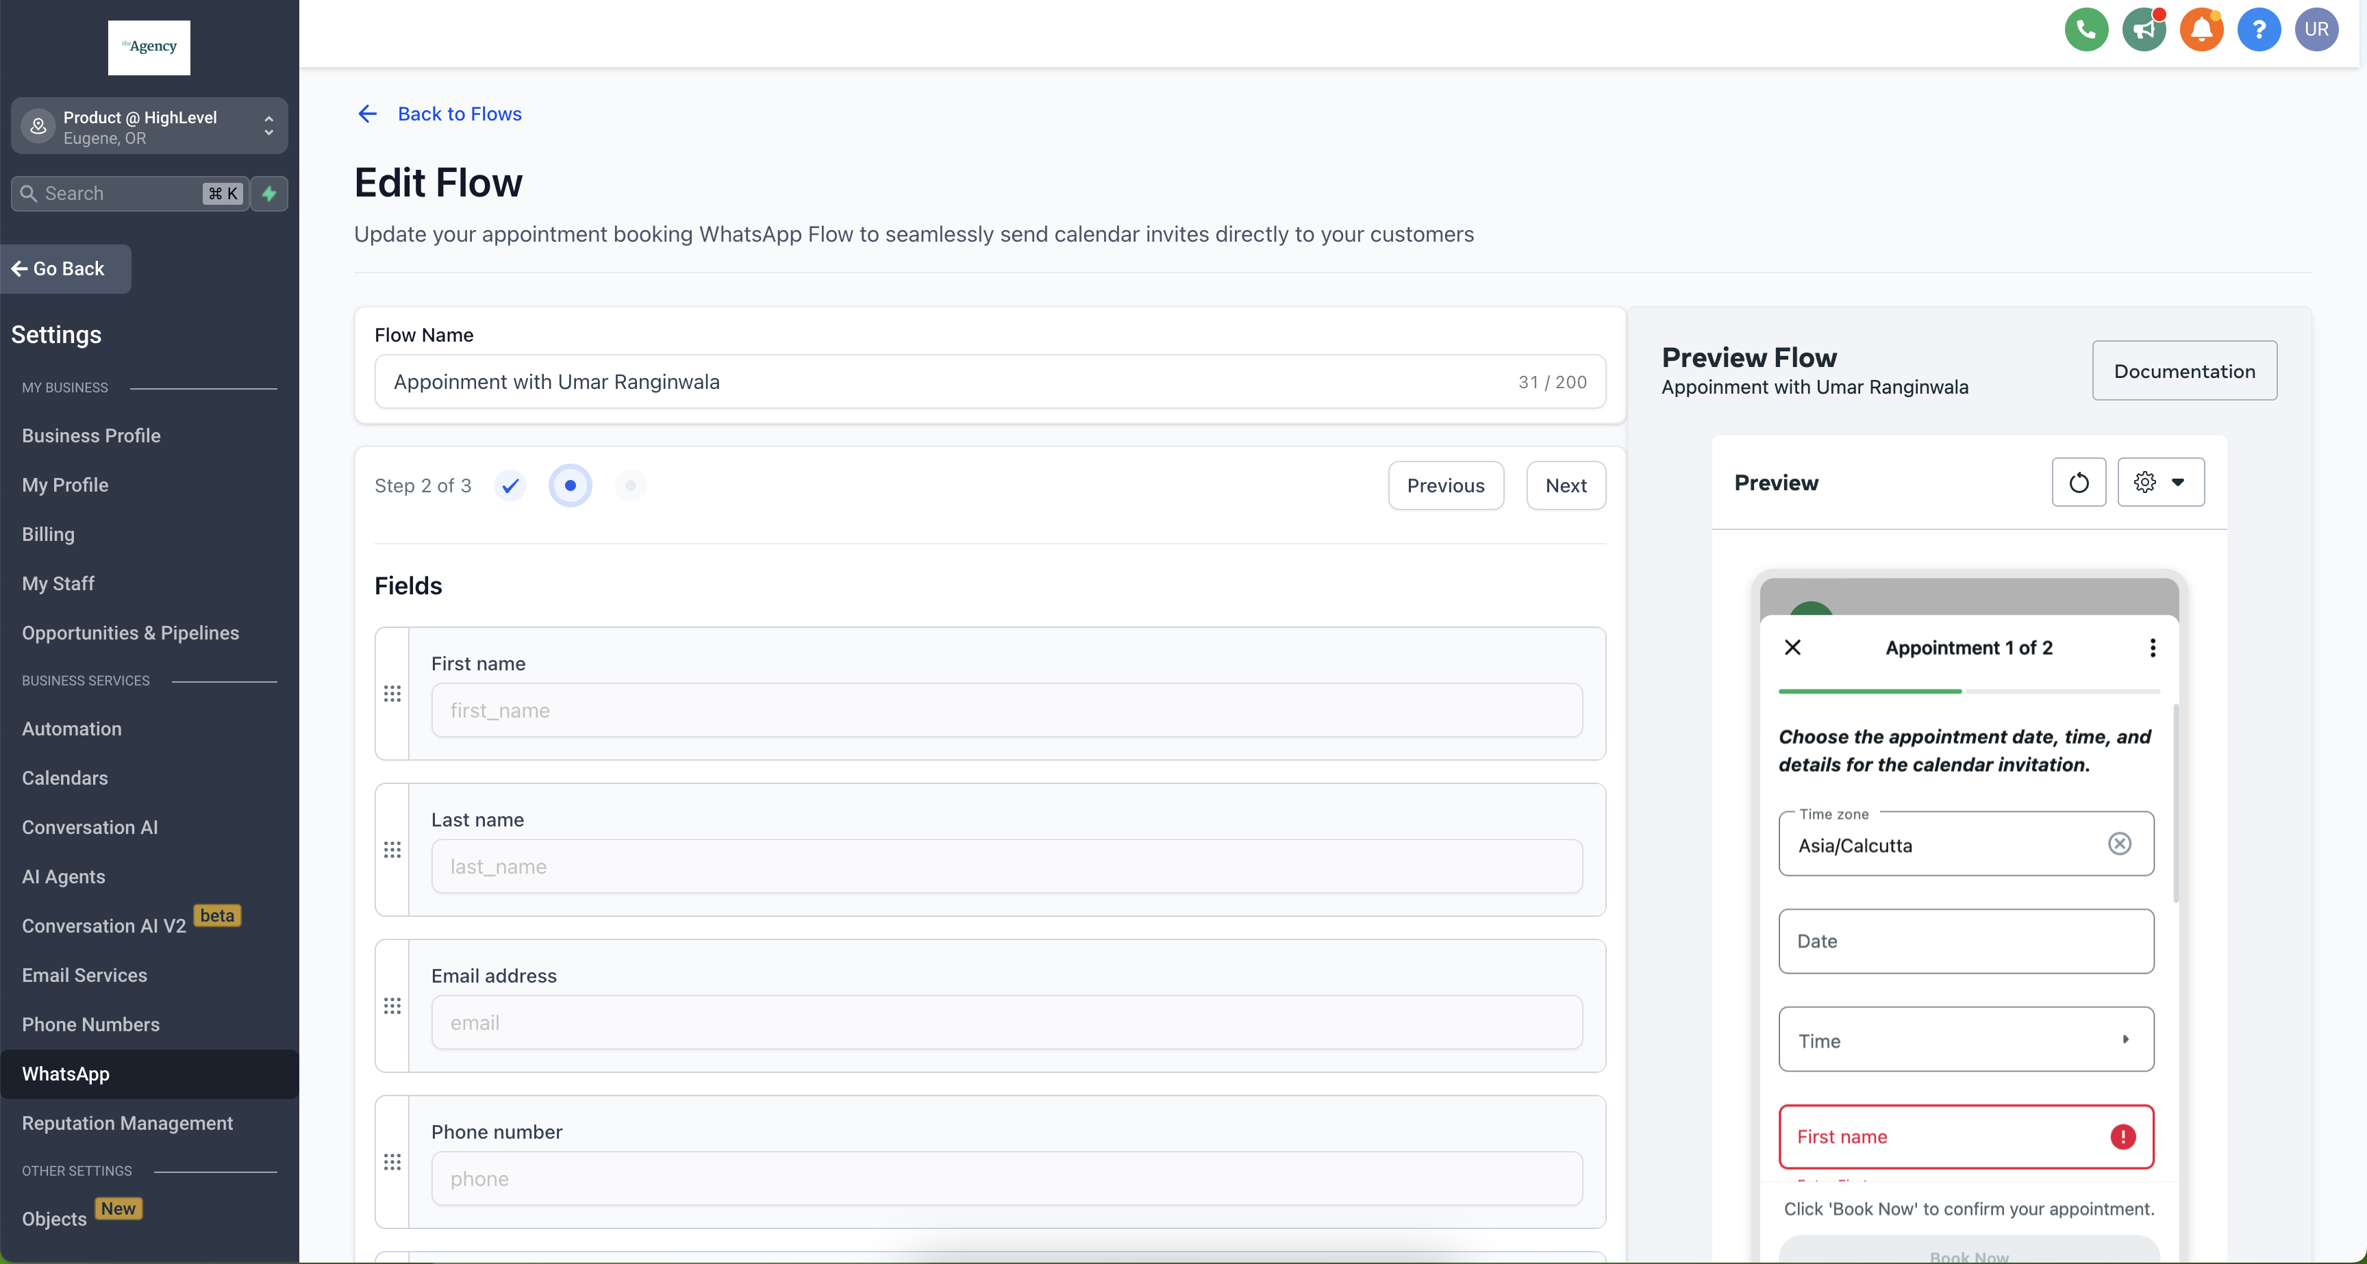The width and height of the screenshot is (2367, 1264).
Task: Click the green lightning quick actions icon
Action: click(x=269, y=194)
